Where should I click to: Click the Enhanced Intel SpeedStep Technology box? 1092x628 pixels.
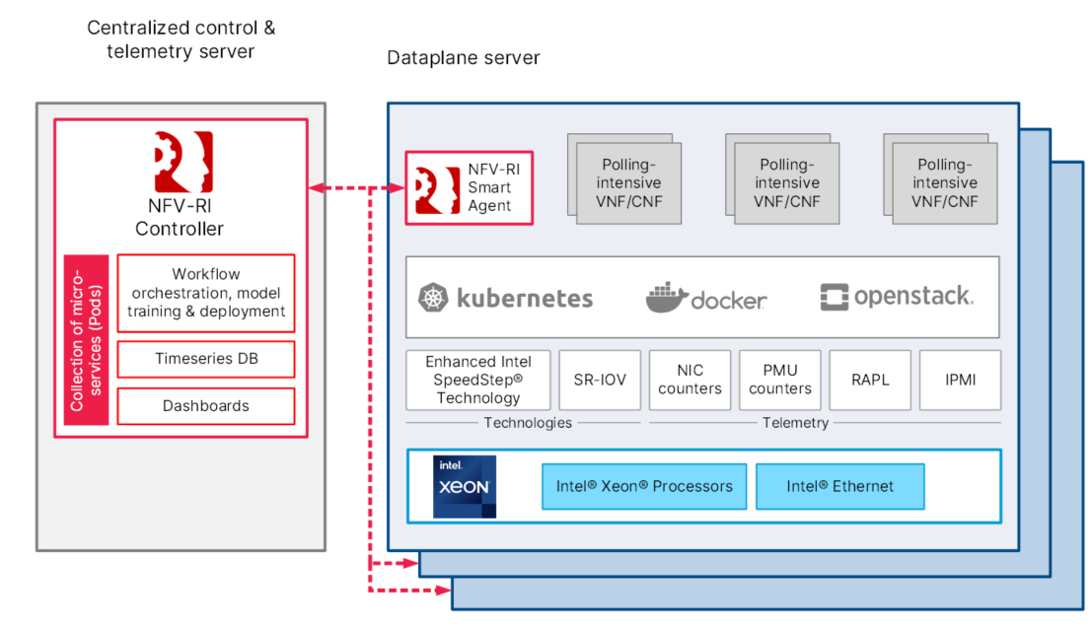tap(478, 381)
